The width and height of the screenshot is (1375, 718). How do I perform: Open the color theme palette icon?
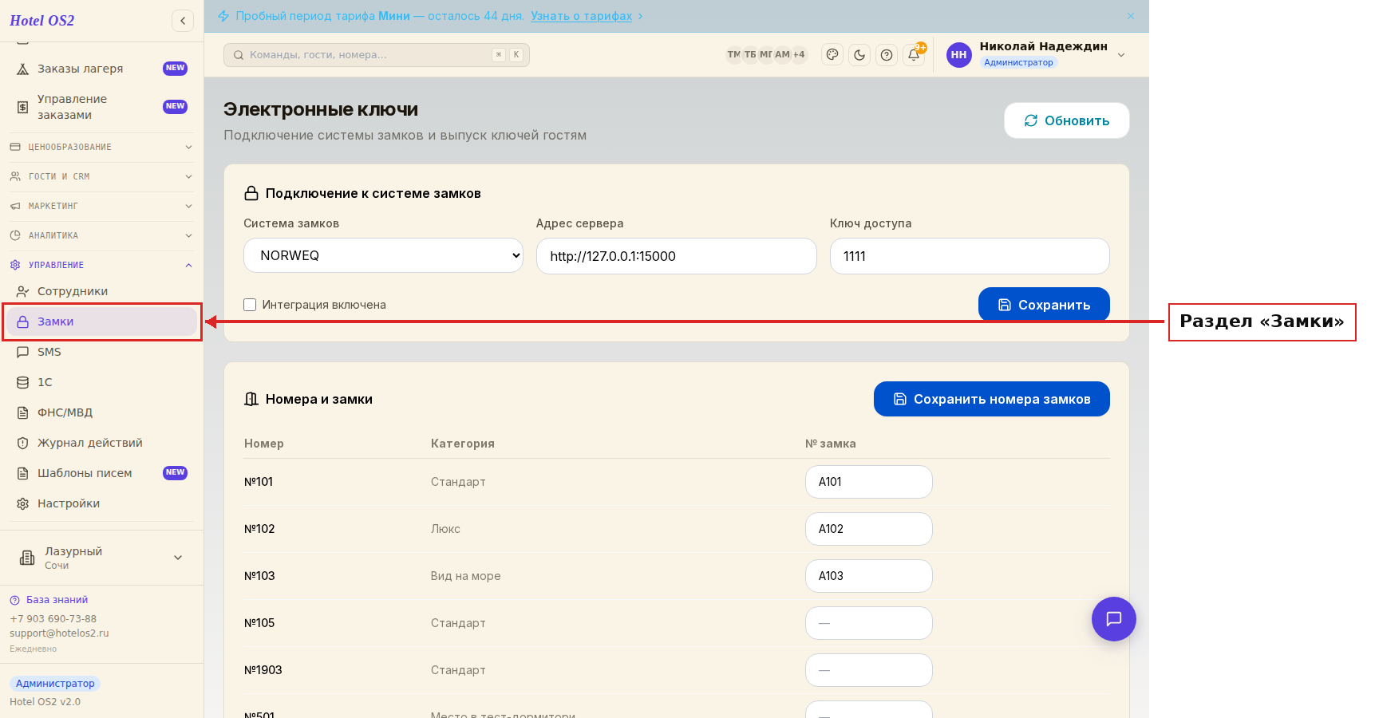coord(832,55)
